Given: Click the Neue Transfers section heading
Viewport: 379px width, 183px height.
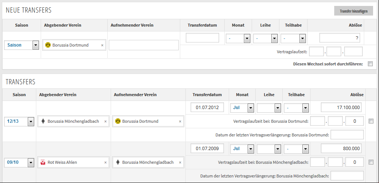Looking at the screenshot, I should [28, 10].
